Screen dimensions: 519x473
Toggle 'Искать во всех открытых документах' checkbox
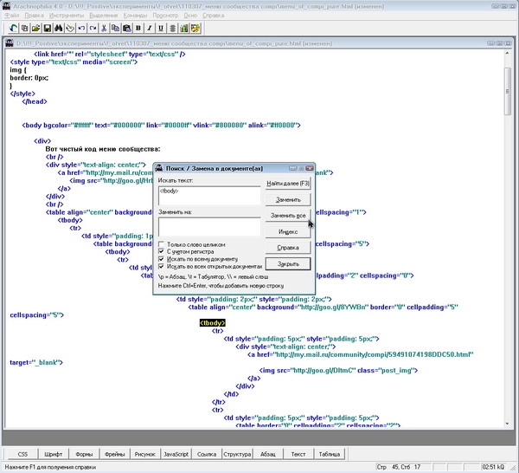tap(161, 267)
